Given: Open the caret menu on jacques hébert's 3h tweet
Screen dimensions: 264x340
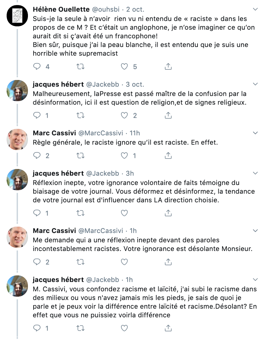Looking at the screenshot, I should point(255,173).
